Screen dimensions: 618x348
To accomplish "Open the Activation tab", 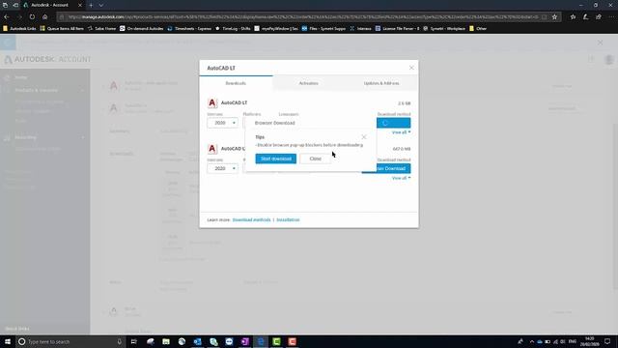I will (309, 83).
